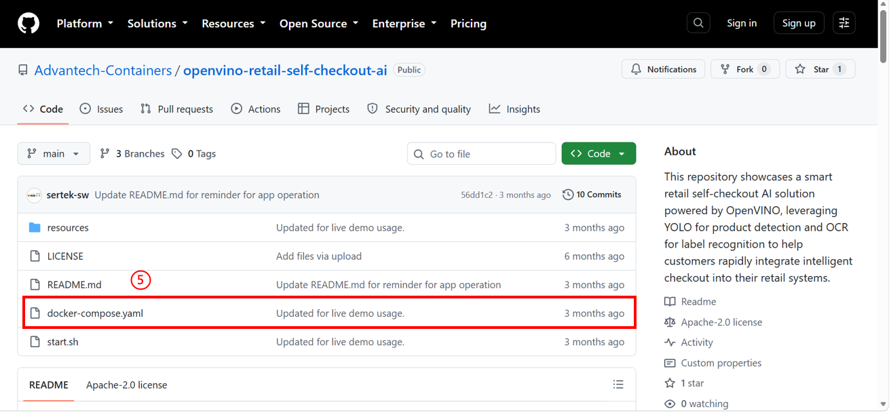
Task: Click the start.sh file icon
Action: point(35,342)
